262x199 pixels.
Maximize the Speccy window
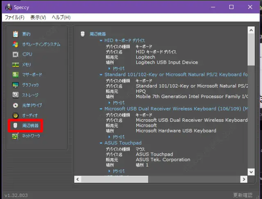coord(231,7)
